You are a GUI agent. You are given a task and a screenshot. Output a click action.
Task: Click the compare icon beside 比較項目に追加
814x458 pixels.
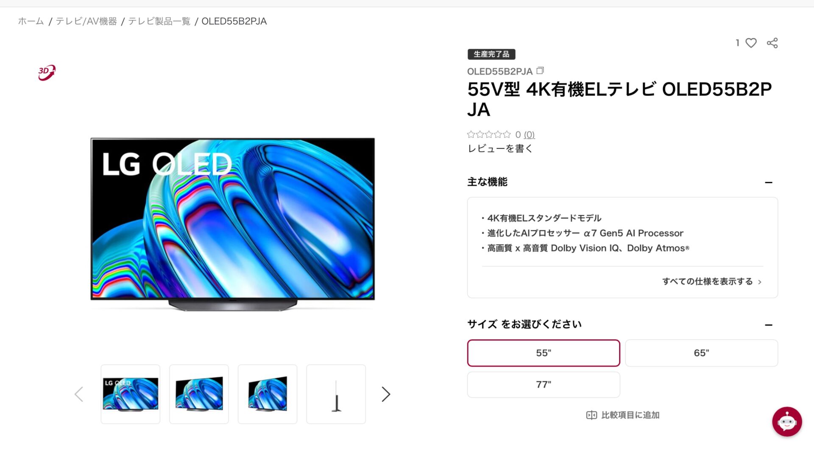pos(591,415)
